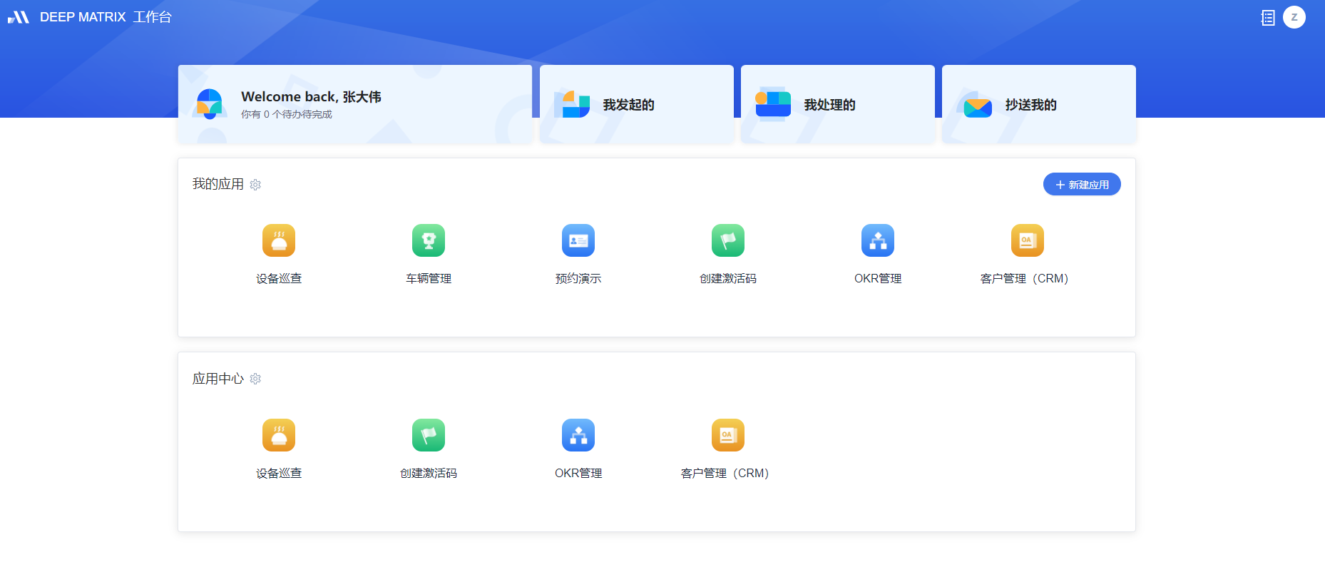Click the Welcome back 张大伟 card
The width and height of the screenshot is (1325, 587).
coord(355,104)
